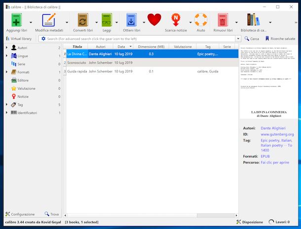
Task: Click the EPUB format link
Action: coord(265,156)
